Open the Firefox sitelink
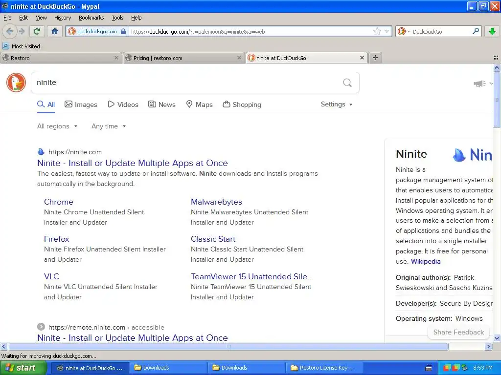The image size is (501, 375). point(57,239)
